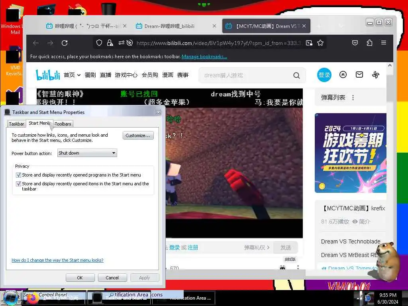Click the page vertical scrollbar thumb
This screenshot has height=306, width=408.
[x=390, y=87]
